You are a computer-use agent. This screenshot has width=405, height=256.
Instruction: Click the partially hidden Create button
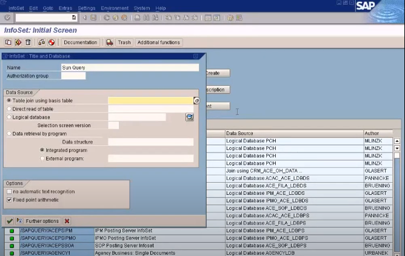point(218,73)
